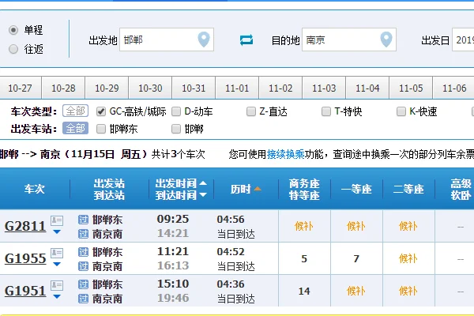Screen dimensions: 474x316
Task: Check the 邯郸 departure station filter
Action: 176,129
